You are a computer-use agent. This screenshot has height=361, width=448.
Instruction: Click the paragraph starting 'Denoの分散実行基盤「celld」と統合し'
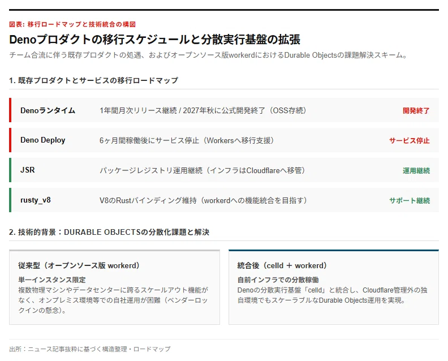pos(332,295)
